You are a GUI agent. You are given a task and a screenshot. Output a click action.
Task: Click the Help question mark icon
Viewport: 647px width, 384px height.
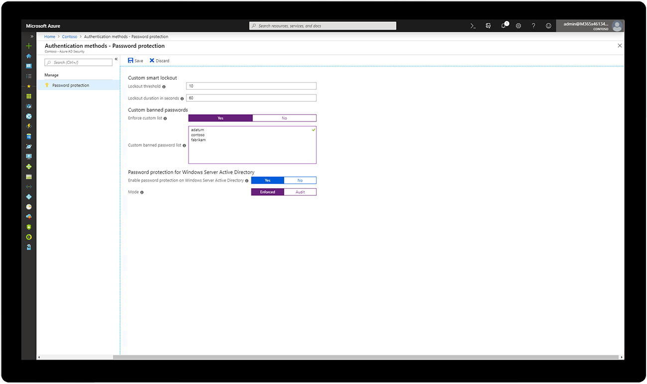[533, 25]
